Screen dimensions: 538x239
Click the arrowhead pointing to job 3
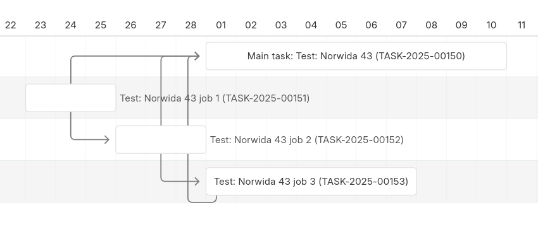[x=197, y=182]
